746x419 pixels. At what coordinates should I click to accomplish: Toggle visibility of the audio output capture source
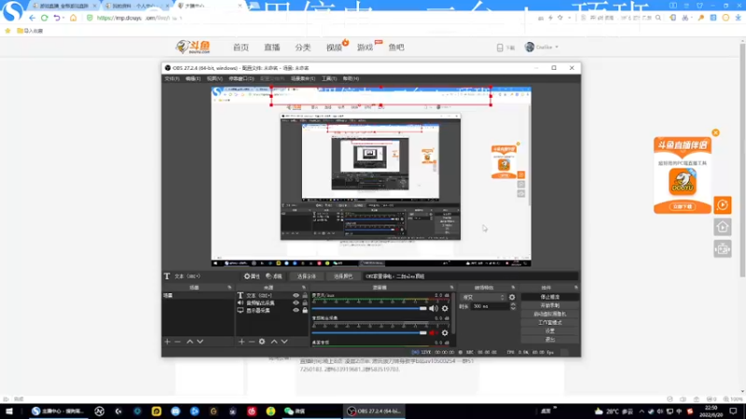click(x=296, y=303)
